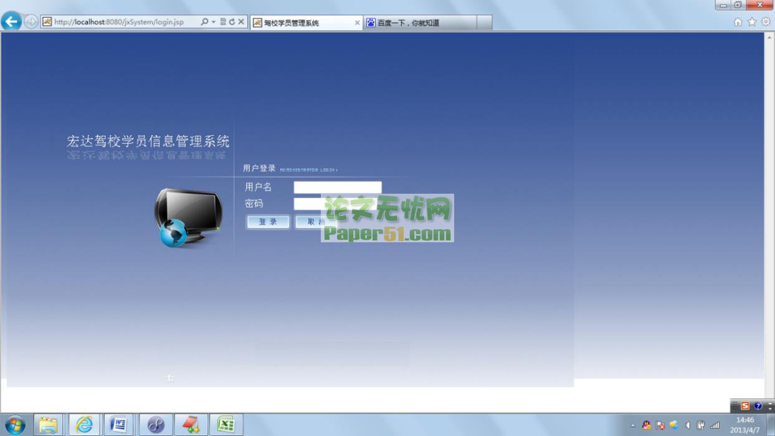Click the browser Back arrow button
The image size is (775, 436).
(x=11, y=22)
